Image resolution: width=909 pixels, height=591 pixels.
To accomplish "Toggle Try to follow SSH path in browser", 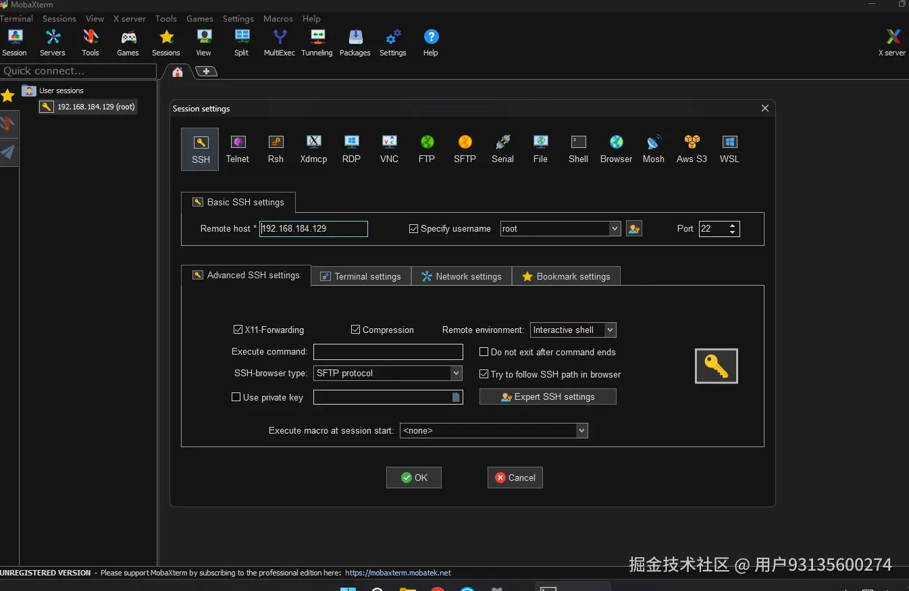I will click(484, 374).
